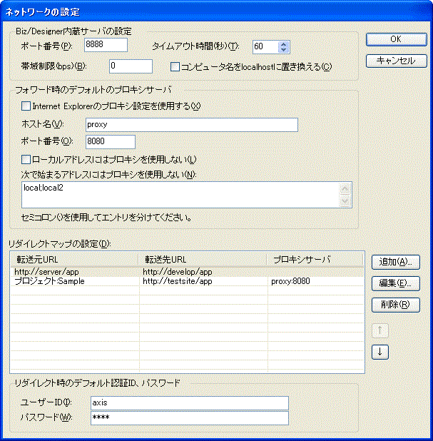Click the 削除(R) delete button
Viewport: 433px width, 441px height.
[x=396, y=305]
